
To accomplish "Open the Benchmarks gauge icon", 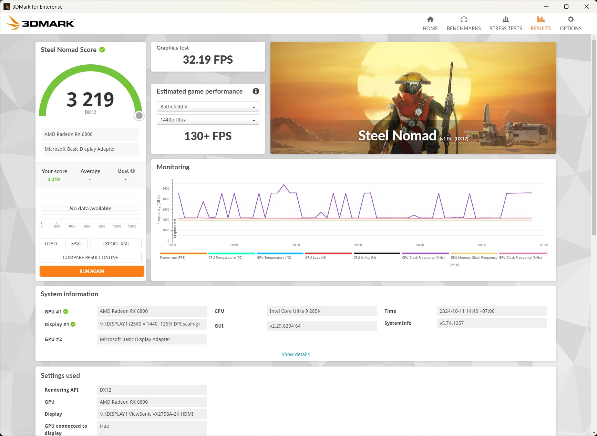I will pos(463,20).
